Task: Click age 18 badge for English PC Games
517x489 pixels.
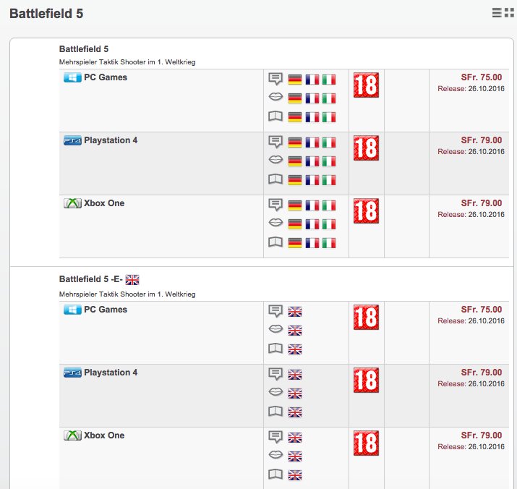Action: pos(366,318)
